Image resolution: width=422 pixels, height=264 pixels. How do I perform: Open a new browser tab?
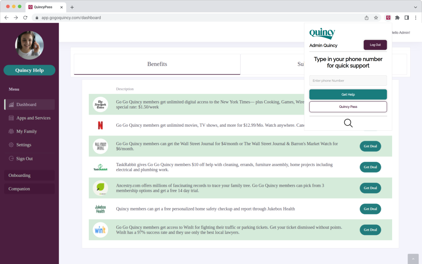coord(72,7)
